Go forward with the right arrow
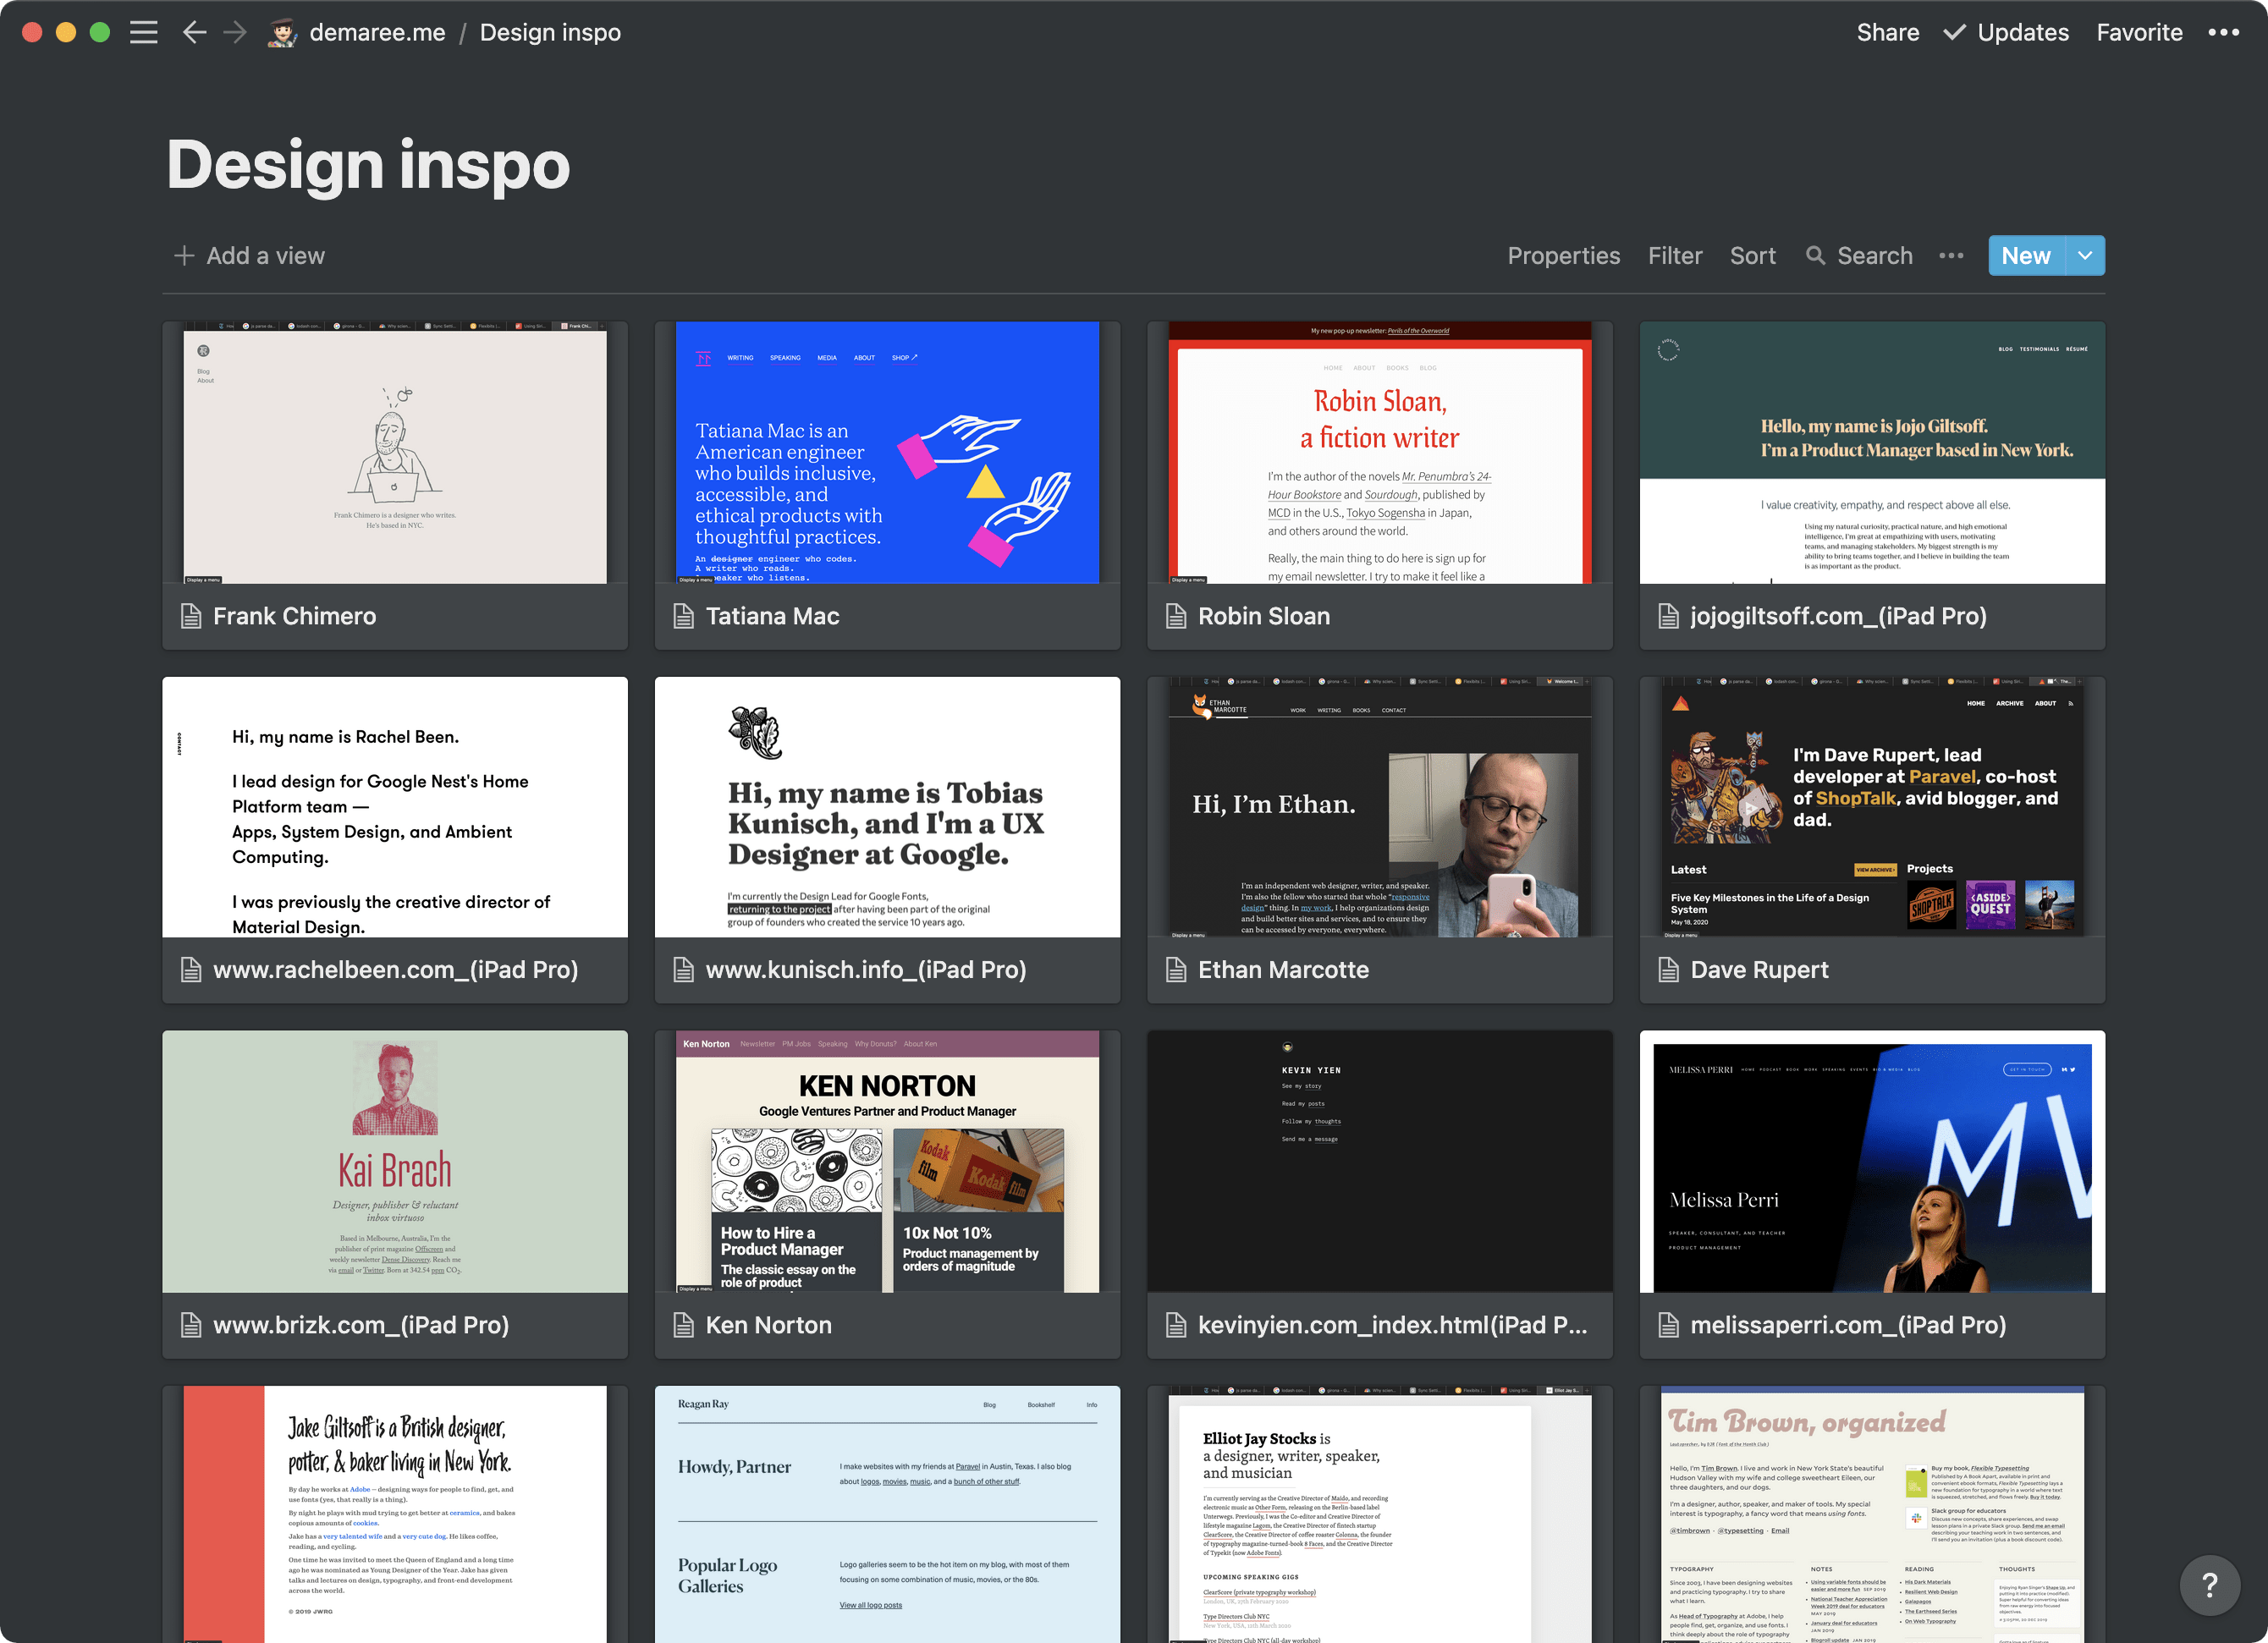This screenshot has height=1643, width=2268. [235, 32]
